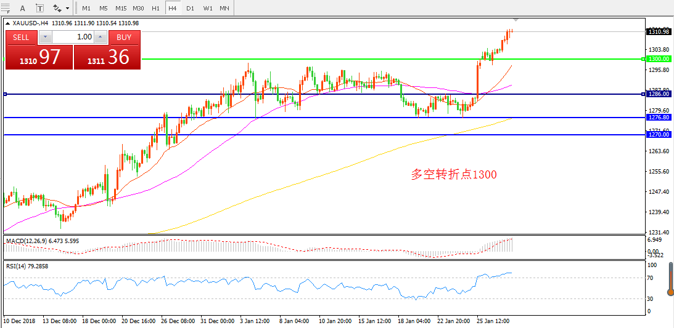This screenshot has width=674, height=328.
Task: Increase the lot volume with up arrow
Action: [x=101, y=38]
